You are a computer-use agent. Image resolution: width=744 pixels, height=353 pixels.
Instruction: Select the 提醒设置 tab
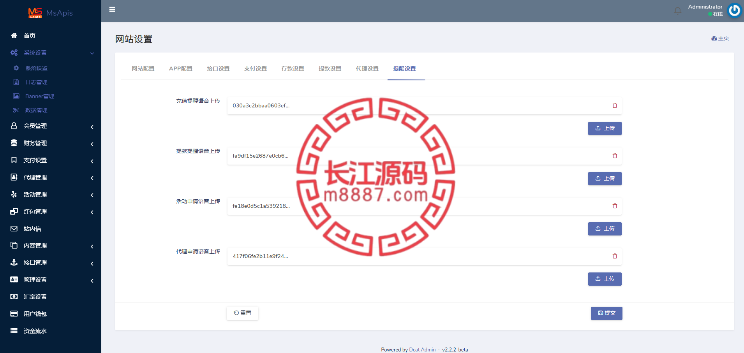point(405,68)
